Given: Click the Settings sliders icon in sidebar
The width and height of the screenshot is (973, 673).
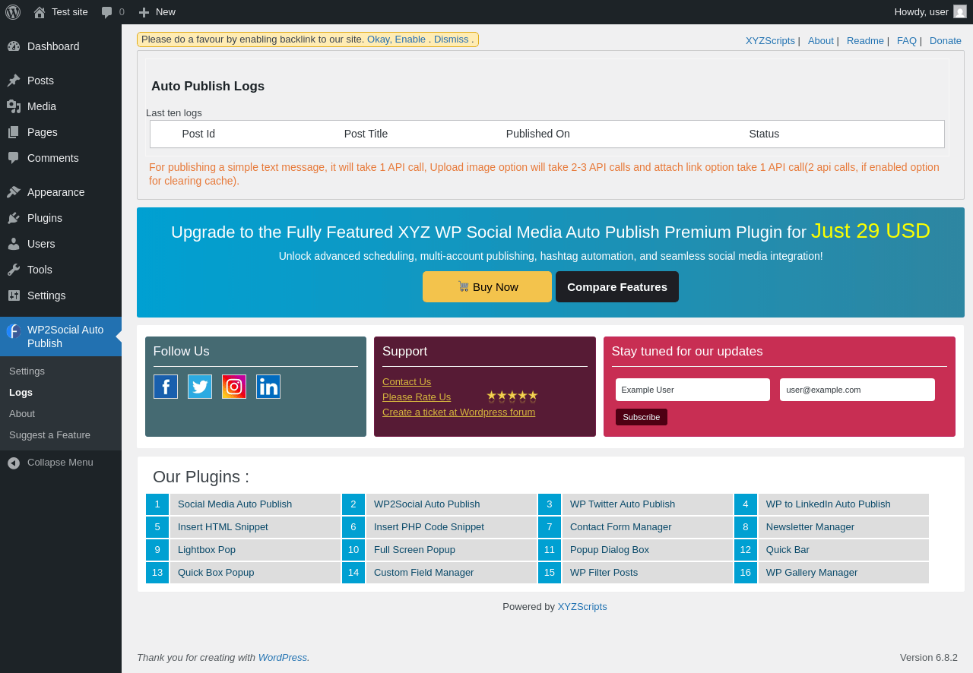Looking at the screenshot, I should click(14, 295).
